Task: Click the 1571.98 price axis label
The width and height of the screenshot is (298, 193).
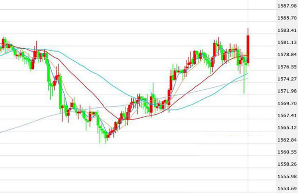Action: click(x=287, y=91)
